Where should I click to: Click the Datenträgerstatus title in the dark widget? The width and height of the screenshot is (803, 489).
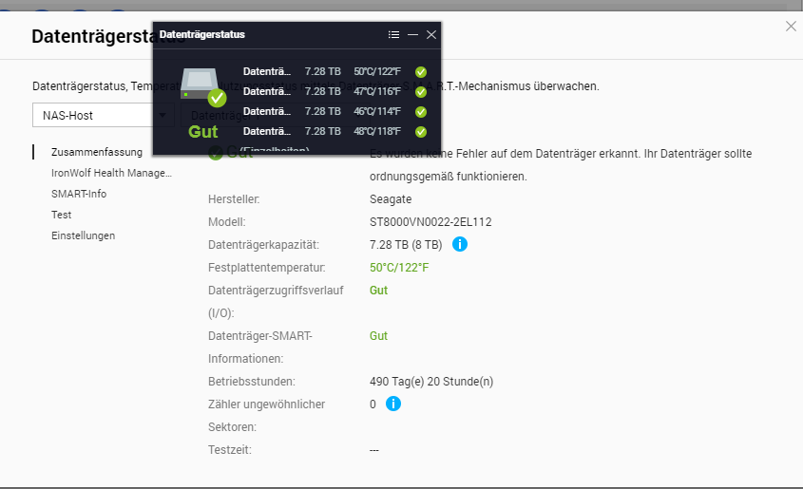(x=202, y=35)
